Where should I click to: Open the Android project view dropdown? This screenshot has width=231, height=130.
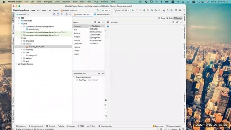22,14
